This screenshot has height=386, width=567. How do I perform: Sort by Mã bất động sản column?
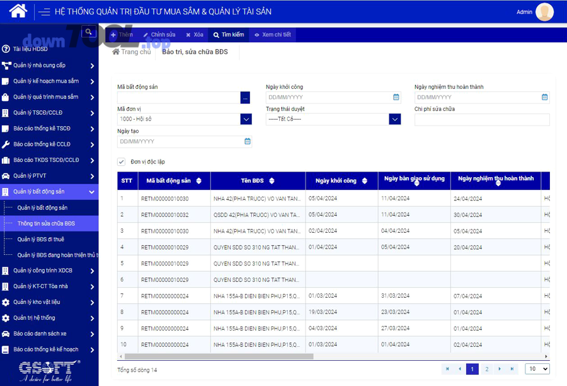[x=199, y=181]
